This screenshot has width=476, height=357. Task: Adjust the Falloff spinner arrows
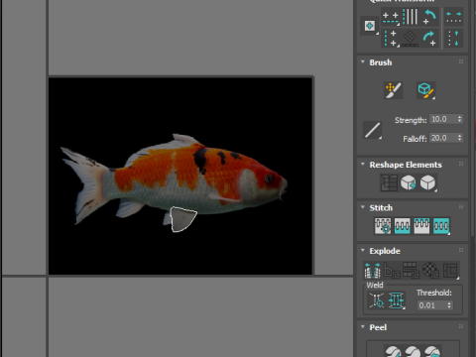(x=459, y=138)
